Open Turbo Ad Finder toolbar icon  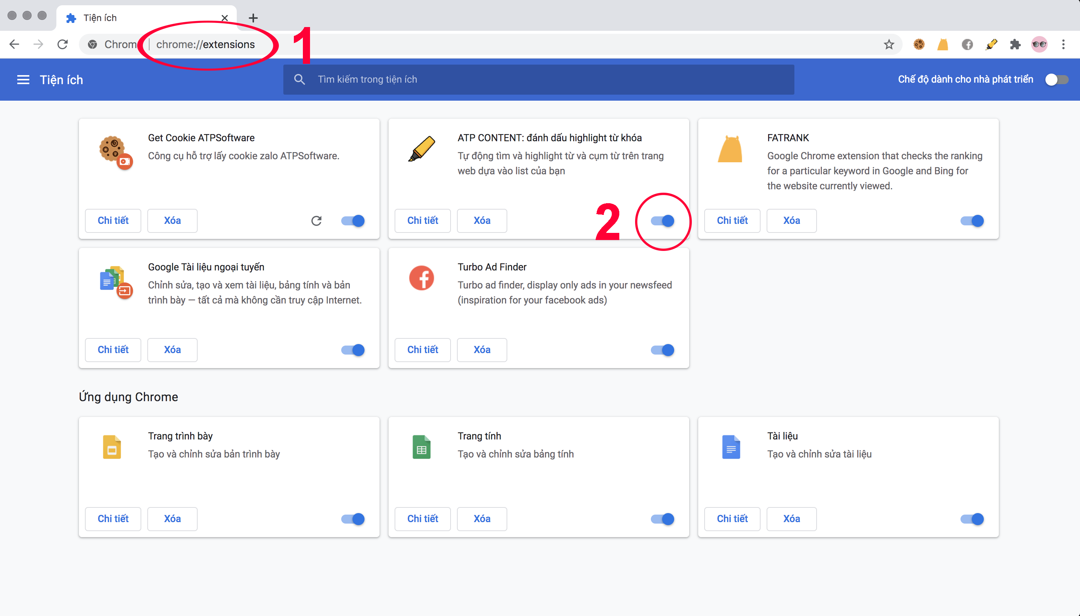click(x=967, y=44)
